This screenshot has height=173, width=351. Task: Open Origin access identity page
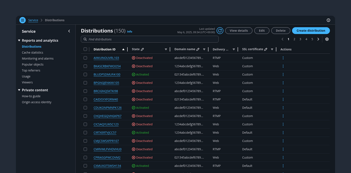(x=36, y=102)
